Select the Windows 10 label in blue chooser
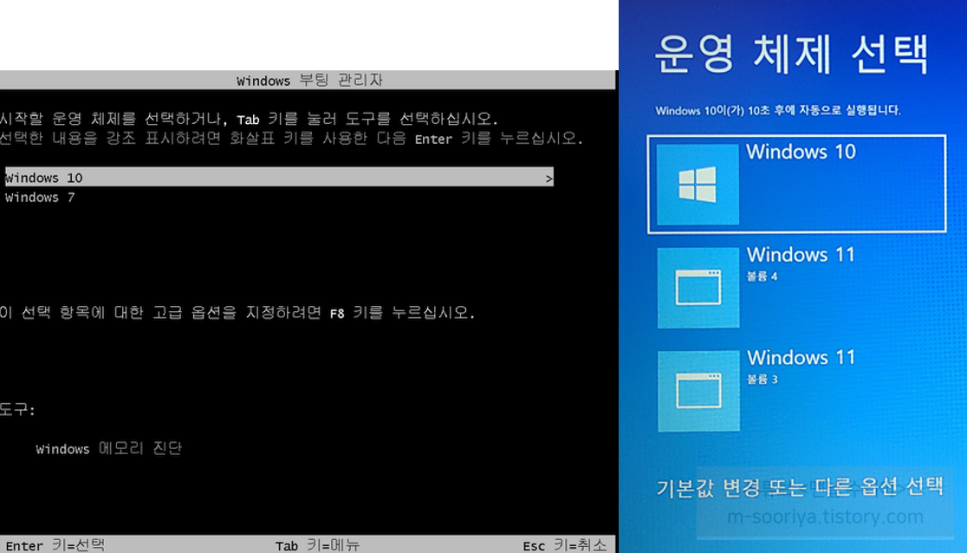 pyautogui.click(x=802, y=152)
